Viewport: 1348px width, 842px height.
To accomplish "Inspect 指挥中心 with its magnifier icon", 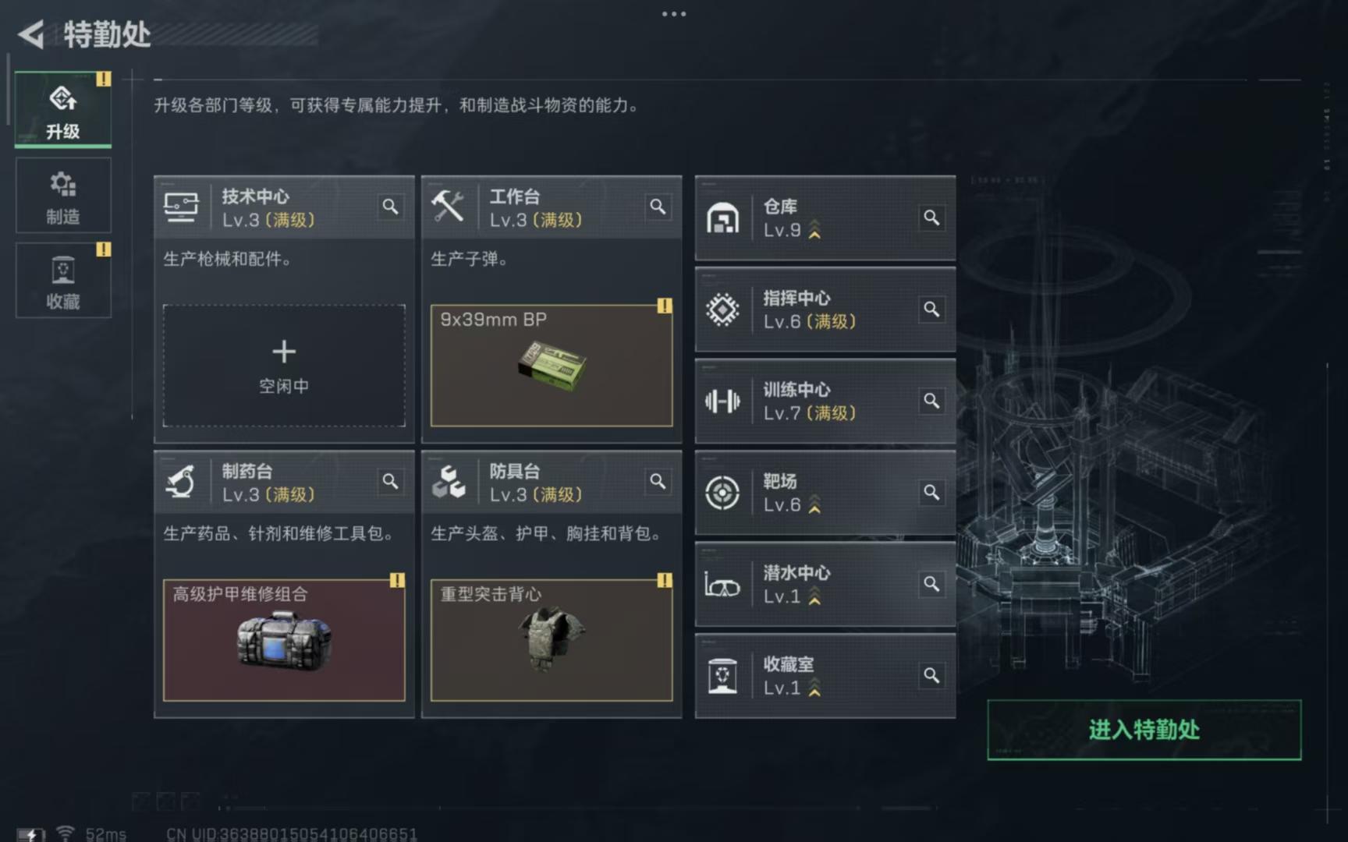I will [931, 310].
